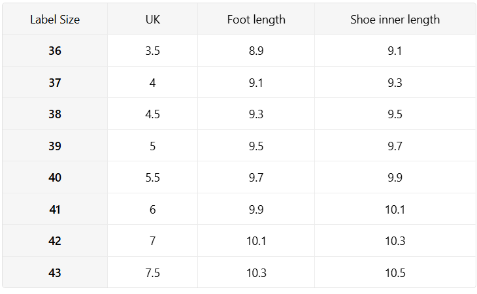Image resolution: width=477 pixels, height=294 pixels.
Task: Click label size 36 row header
Action: [55, 51]
